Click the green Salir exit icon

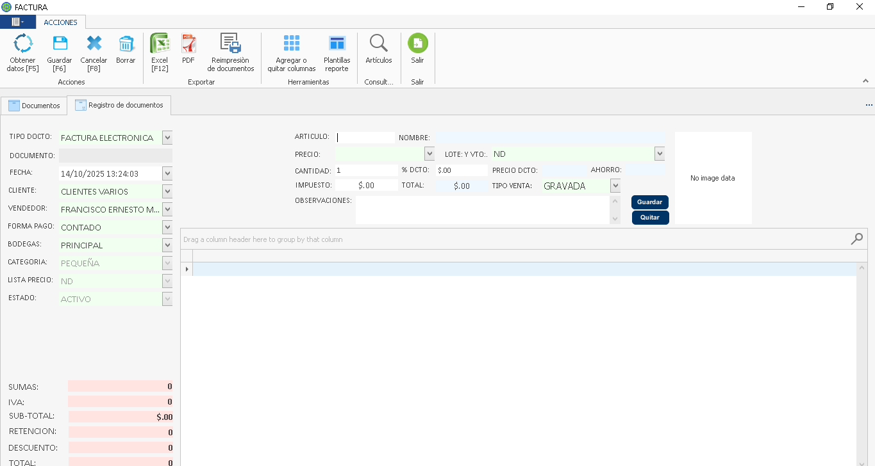tap(417, 44)
